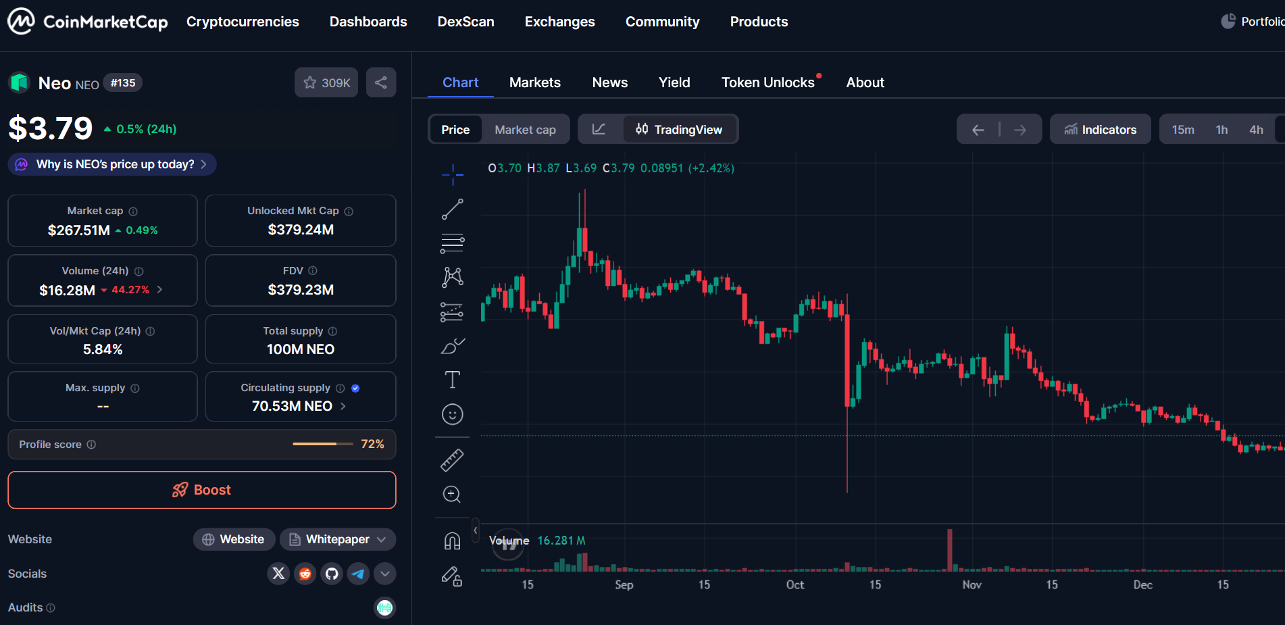Select the XABCD pattern tool
The width and height of the screenshot is (1285, 625).
point(452,277)
